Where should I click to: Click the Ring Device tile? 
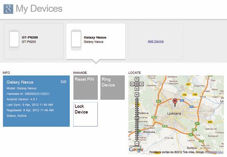click(112, 87)
